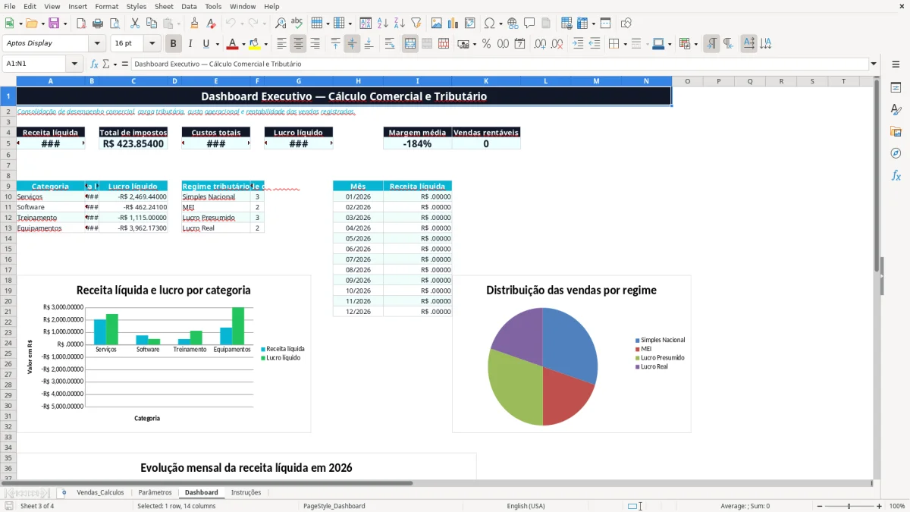Click column header K
This screenshot has height=512, width=910.
[486, 81]
